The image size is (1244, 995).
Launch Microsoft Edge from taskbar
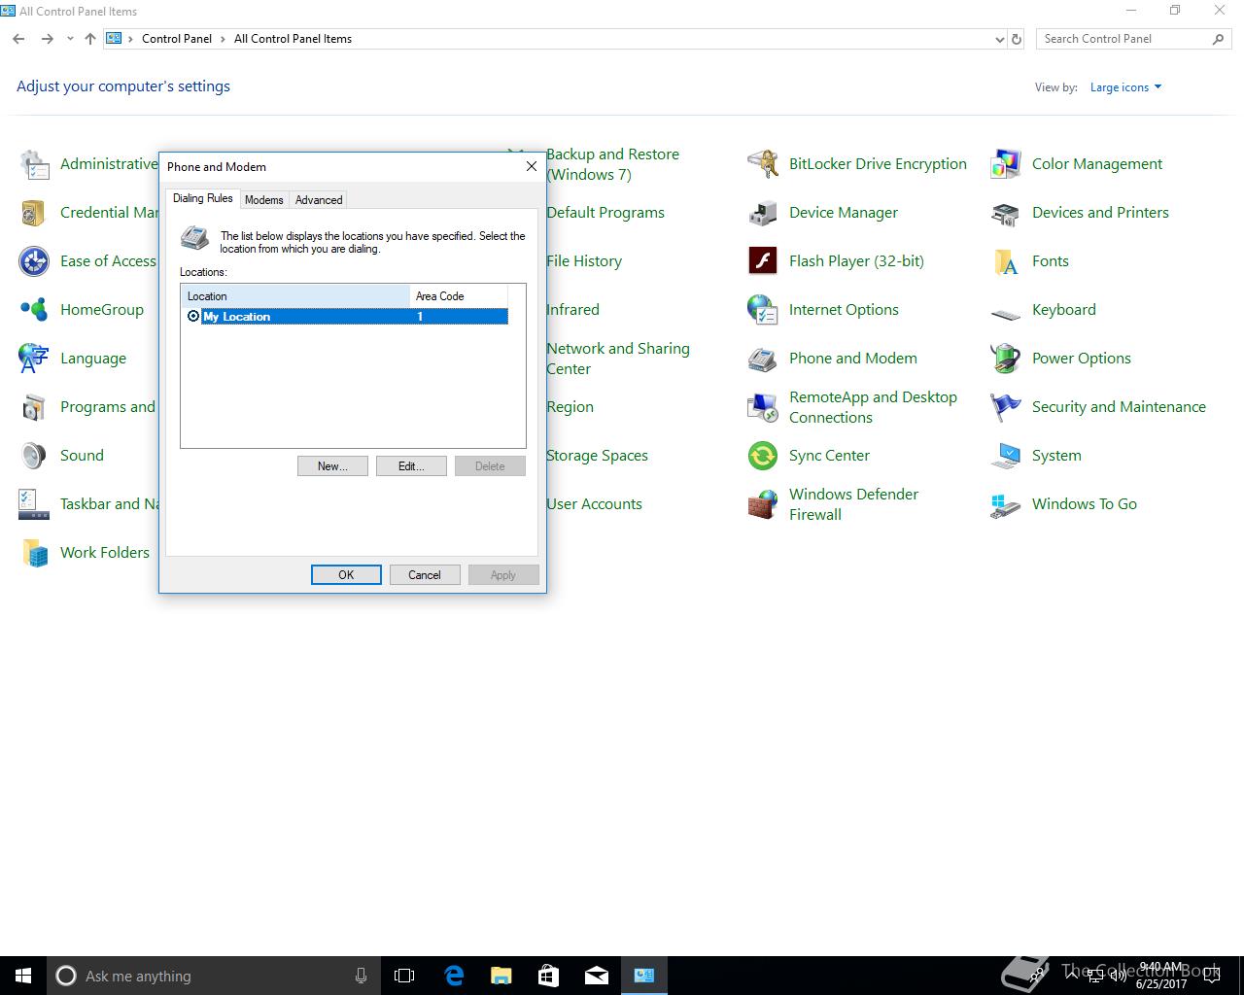[454, 976]
